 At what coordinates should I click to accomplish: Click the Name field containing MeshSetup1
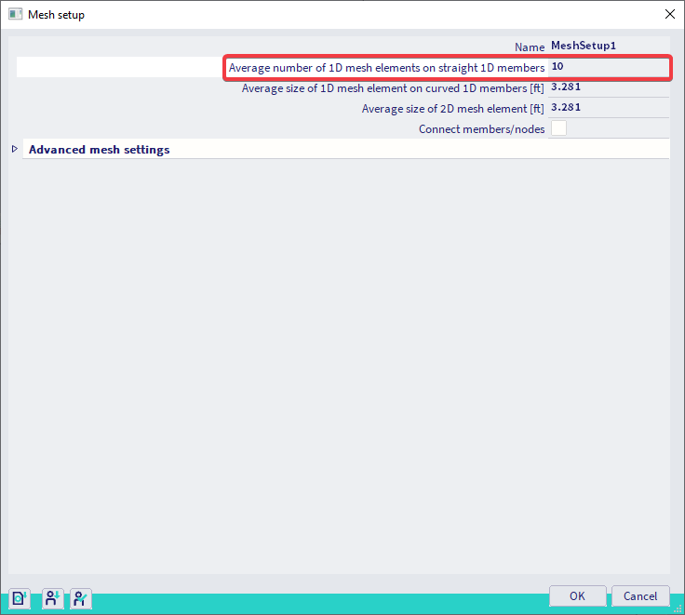(607, 46)
